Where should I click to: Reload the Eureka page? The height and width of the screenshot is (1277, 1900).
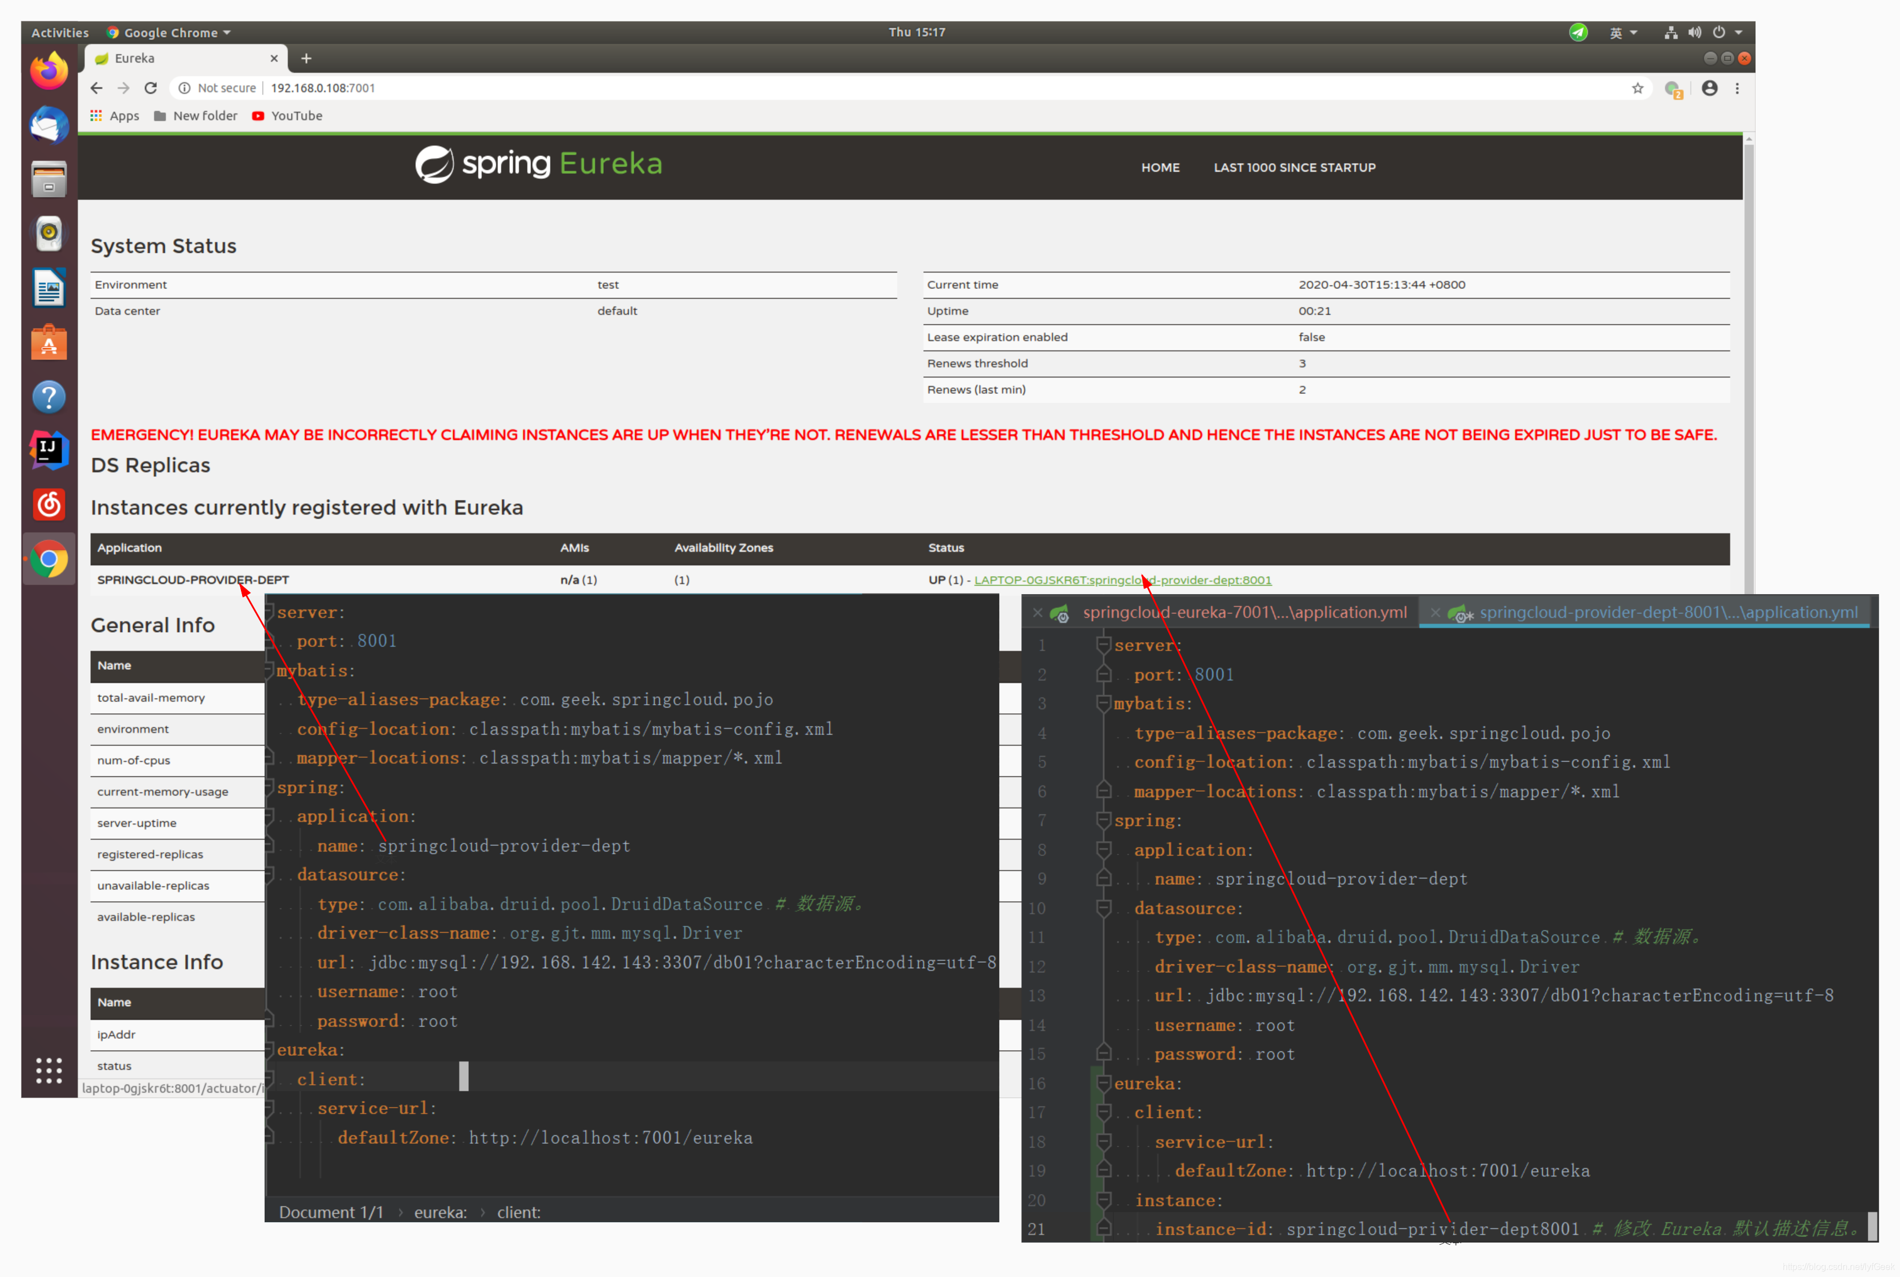coord(151,88)
